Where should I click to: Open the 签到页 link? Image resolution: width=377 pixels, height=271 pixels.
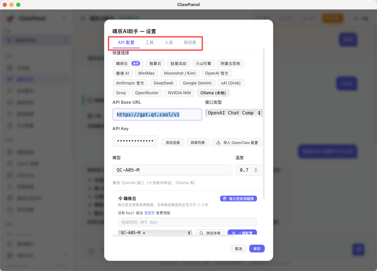click(x=150, y=213)
